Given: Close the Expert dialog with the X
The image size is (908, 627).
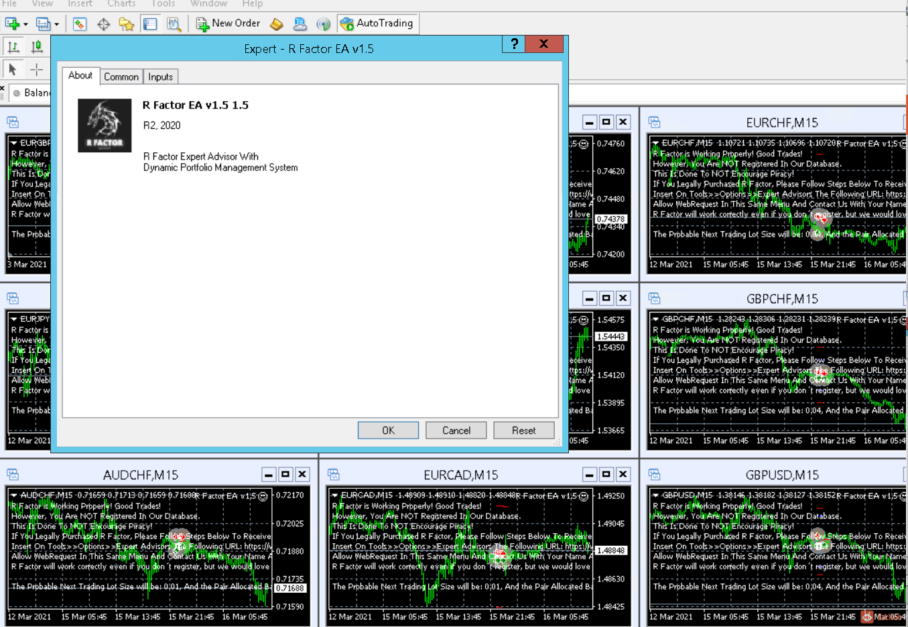Looking at the screenshot, I should 544,44.
